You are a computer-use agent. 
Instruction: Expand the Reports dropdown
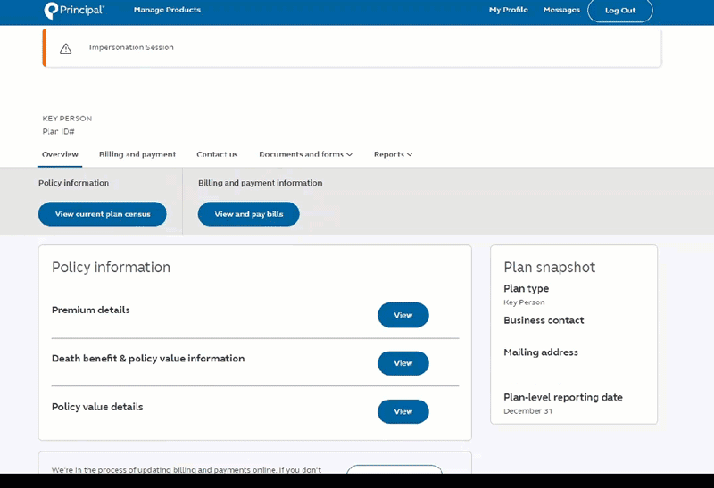click(393, 154)
